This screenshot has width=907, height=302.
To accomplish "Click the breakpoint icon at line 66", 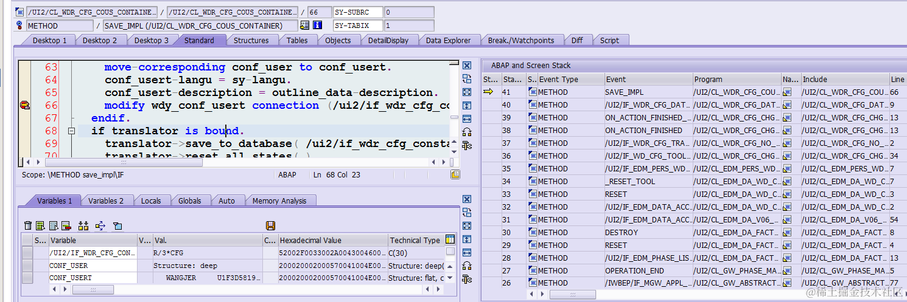I will pyautogui.click(x=25, y=105).
